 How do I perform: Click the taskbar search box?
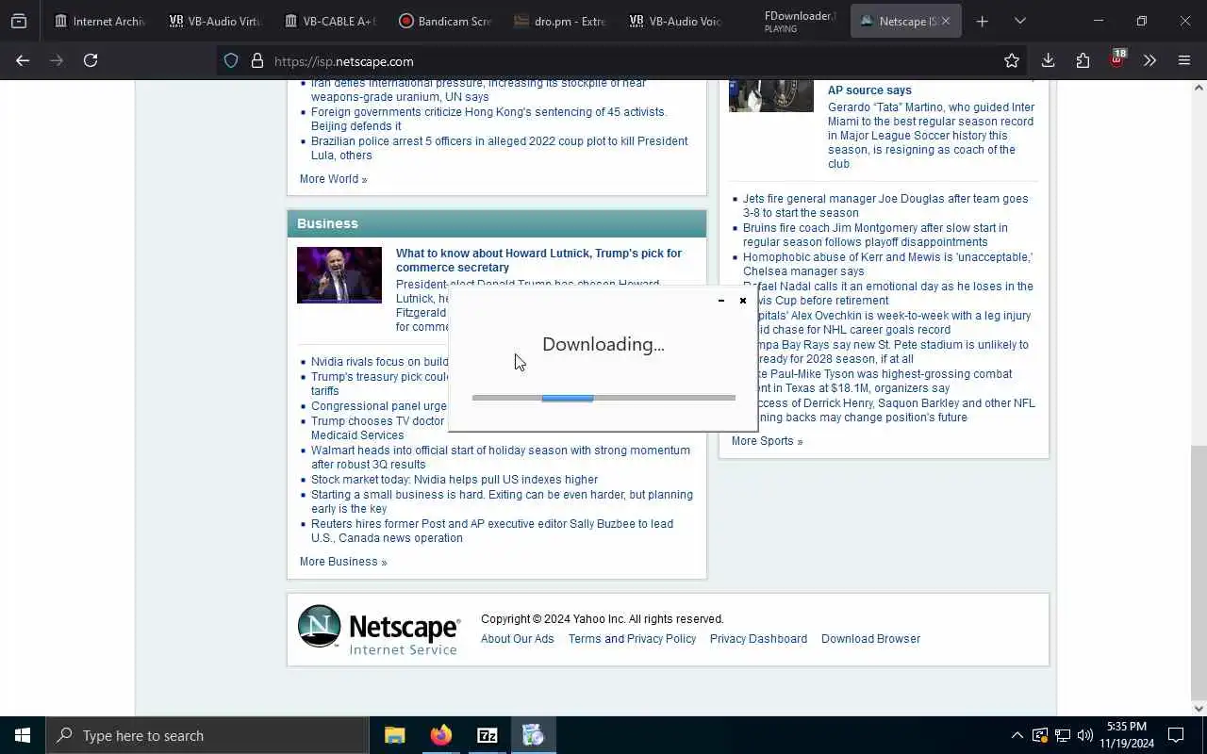207,735
